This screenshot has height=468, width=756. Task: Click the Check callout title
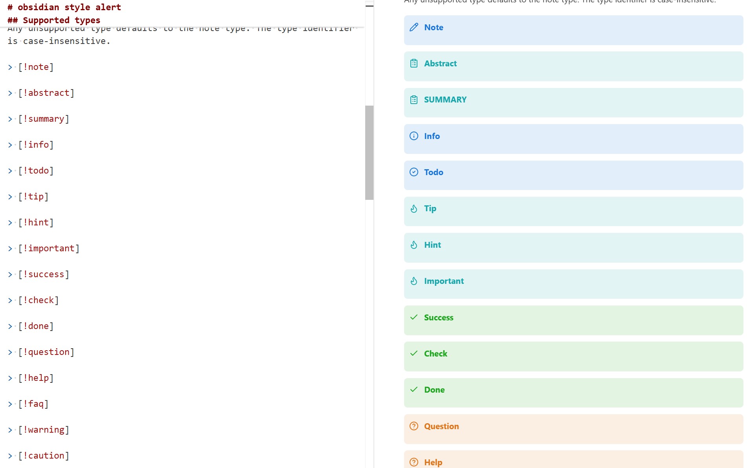click(x=435, y=354)
